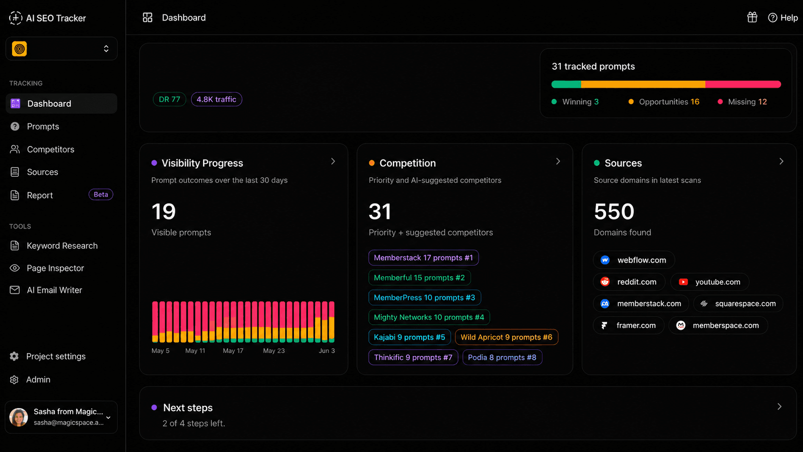The width and height of the screenshot is (803, 452).
Task: Click the squarespace.com source chip
Action: pos(738,304)
